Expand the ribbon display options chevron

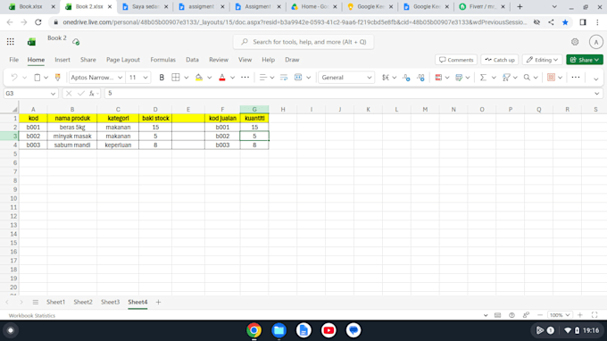coord(595,79)
